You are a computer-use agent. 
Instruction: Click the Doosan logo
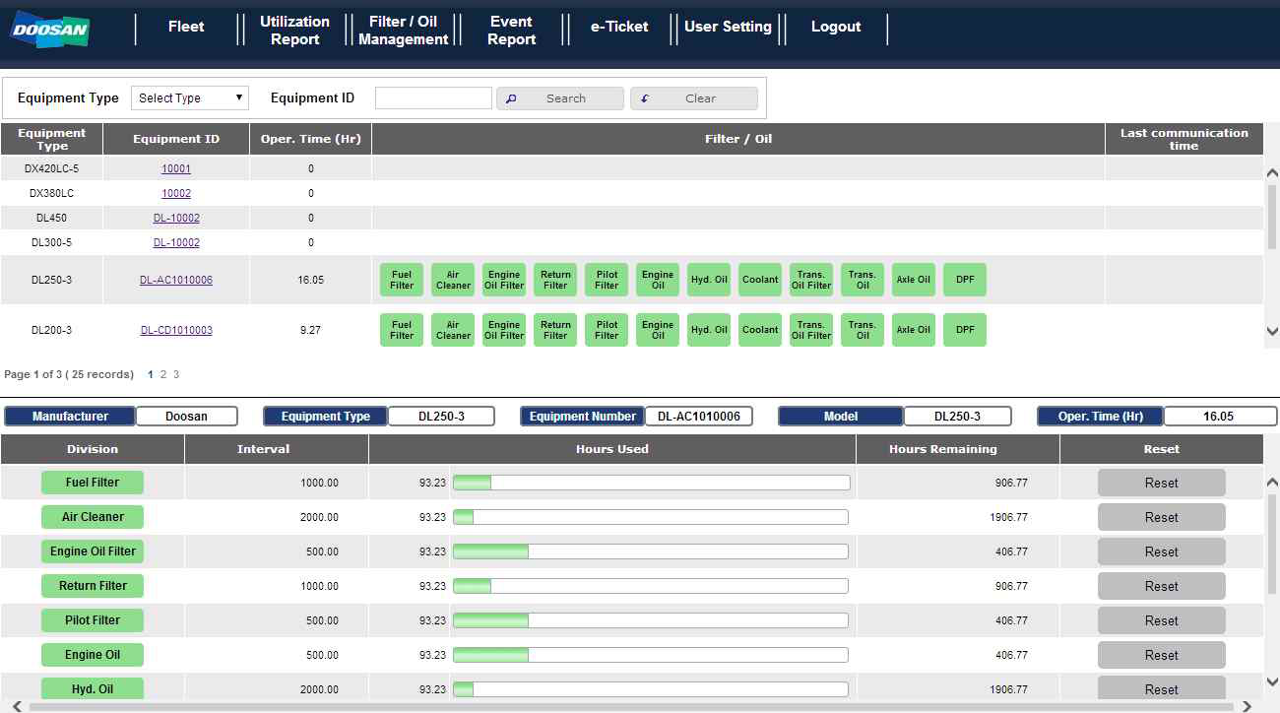pos(51,30)
